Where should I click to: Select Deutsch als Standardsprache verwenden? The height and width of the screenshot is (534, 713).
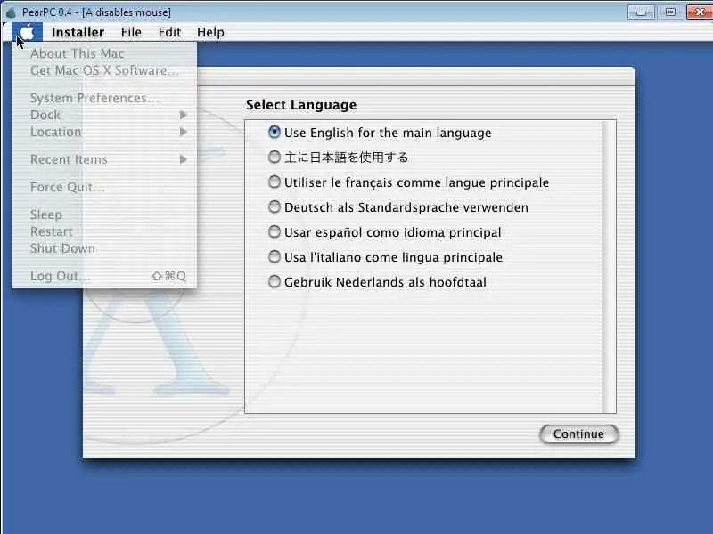397,207
